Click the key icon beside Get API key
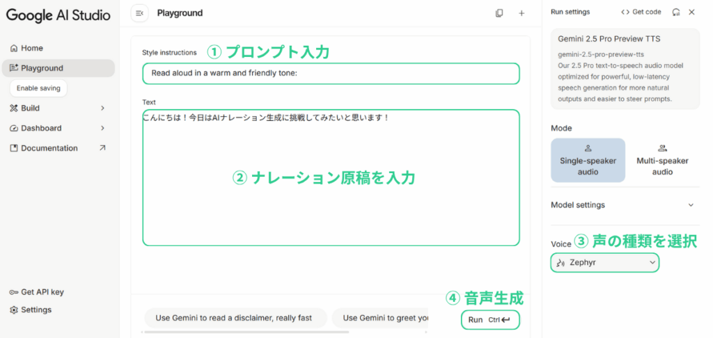 point(14,292)
